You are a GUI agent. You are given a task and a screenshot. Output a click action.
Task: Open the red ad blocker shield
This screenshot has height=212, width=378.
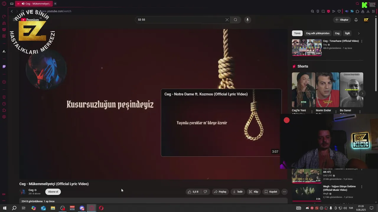coord(328,11)
